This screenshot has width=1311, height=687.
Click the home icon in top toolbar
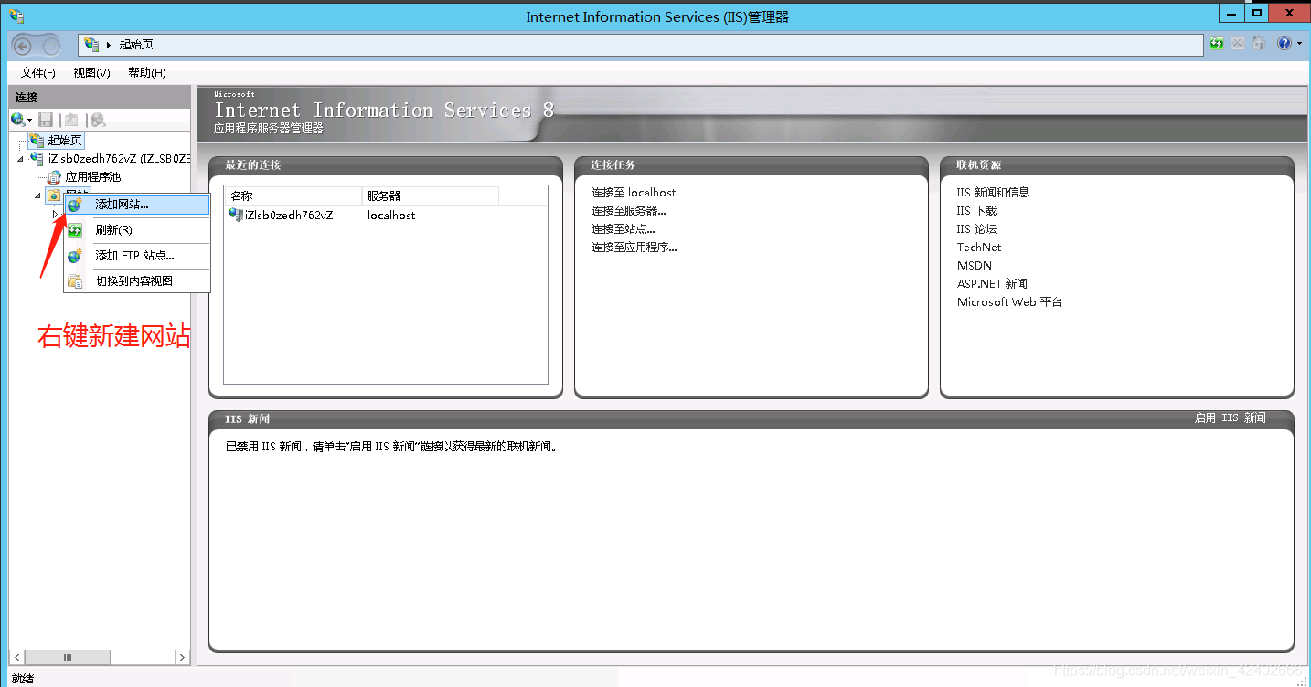click(x=1258, y=43)
